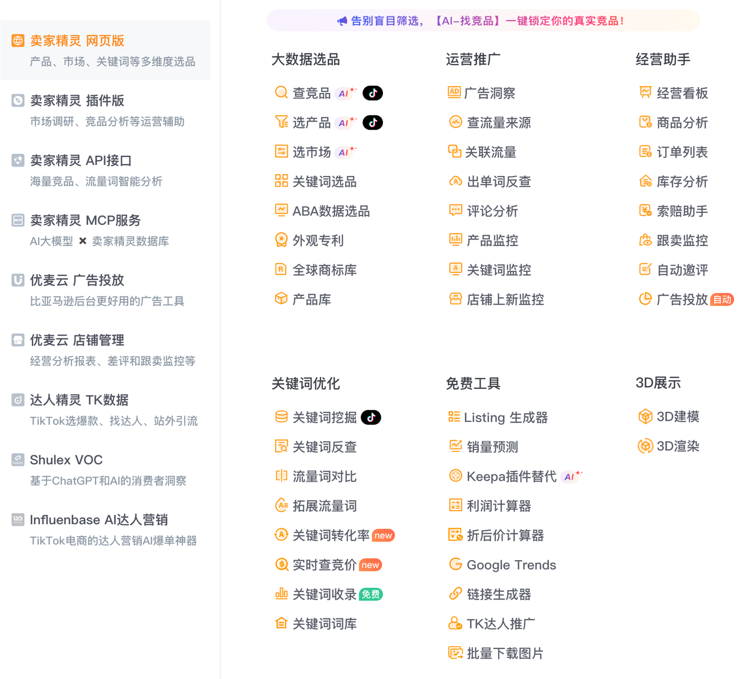Image resolution: width=753 pixels, height=679 pixels.
Task: Click the 链接生成器 chain link icon
Action: [455, 594]
